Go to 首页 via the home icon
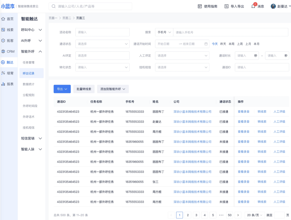291x220 pixels. coord(3,19)
